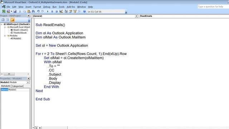
Task: Click the Full Module View button at bottom
Action: click(36, 128)
